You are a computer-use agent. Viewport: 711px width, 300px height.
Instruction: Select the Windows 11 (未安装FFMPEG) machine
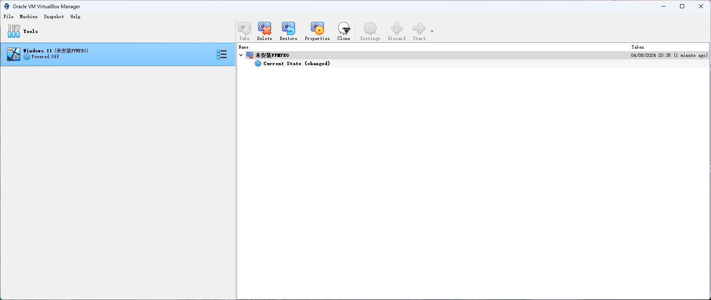(x=118, y=54)
